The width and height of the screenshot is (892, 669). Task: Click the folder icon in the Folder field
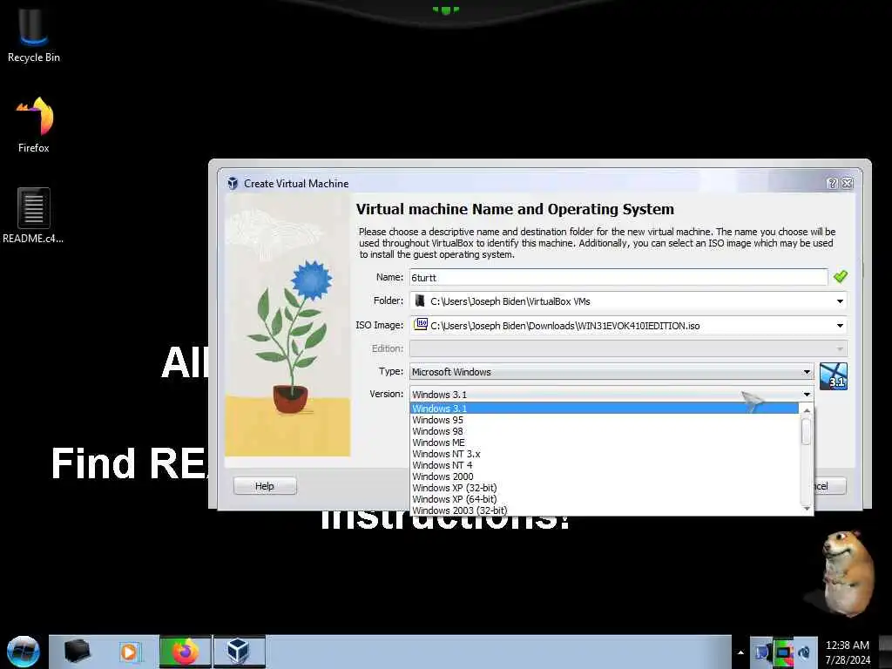coord(420,301)
